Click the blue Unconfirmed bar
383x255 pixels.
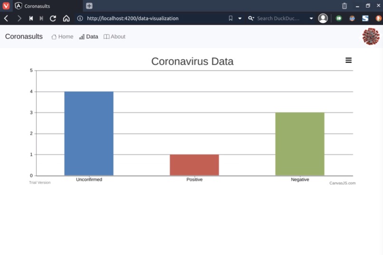[x=89, y=134]
